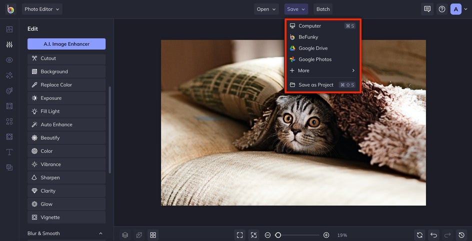The height and width of the screenshot is (241, 472).
Task: Open the Text tool sidebar icon
Action: pyautogui.click(x=9, y=152)
